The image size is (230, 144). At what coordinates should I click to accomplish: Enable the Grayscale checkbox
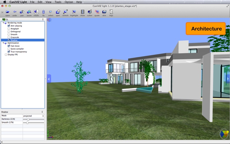click(9, 37)
